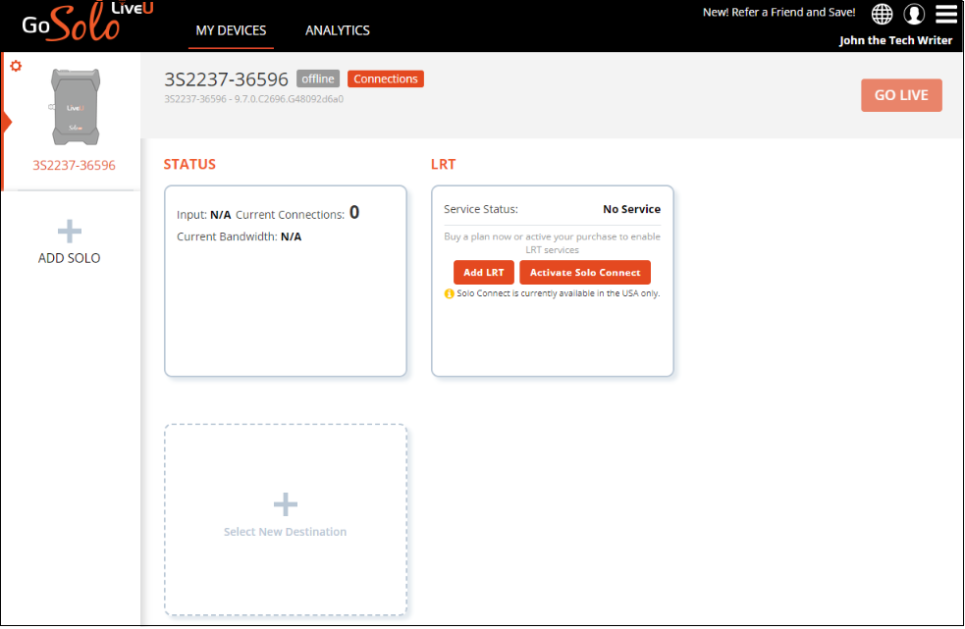Image resolution: width=965 pixels, height=629 pixels.
Task: Open Refer a Friend and Save link
Action: (779, 13)
